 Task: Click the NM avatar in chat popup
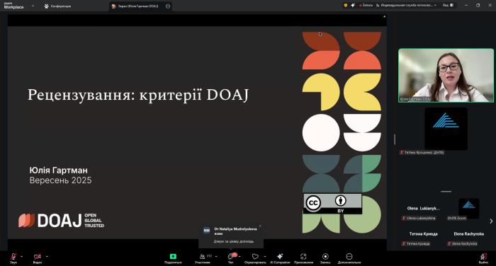click(x=207, y=231)
